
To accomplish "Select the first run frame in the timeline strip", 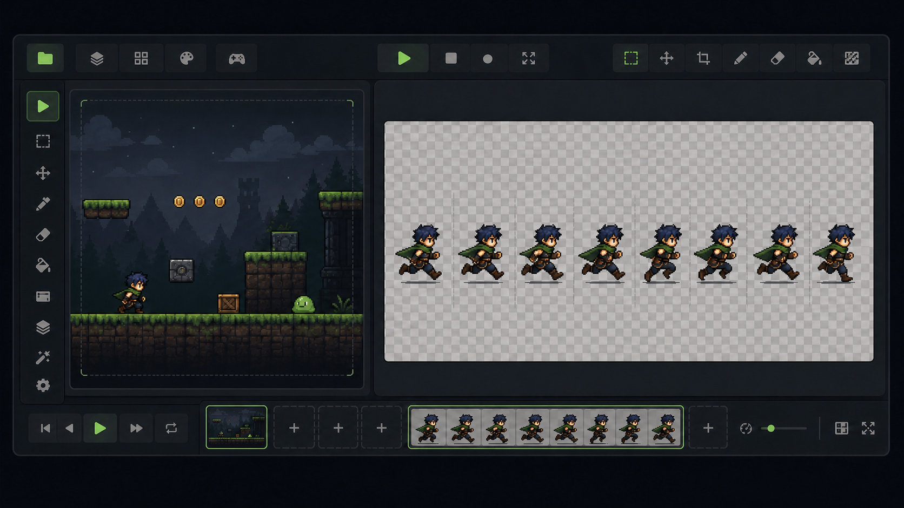I will click(428, 428).
